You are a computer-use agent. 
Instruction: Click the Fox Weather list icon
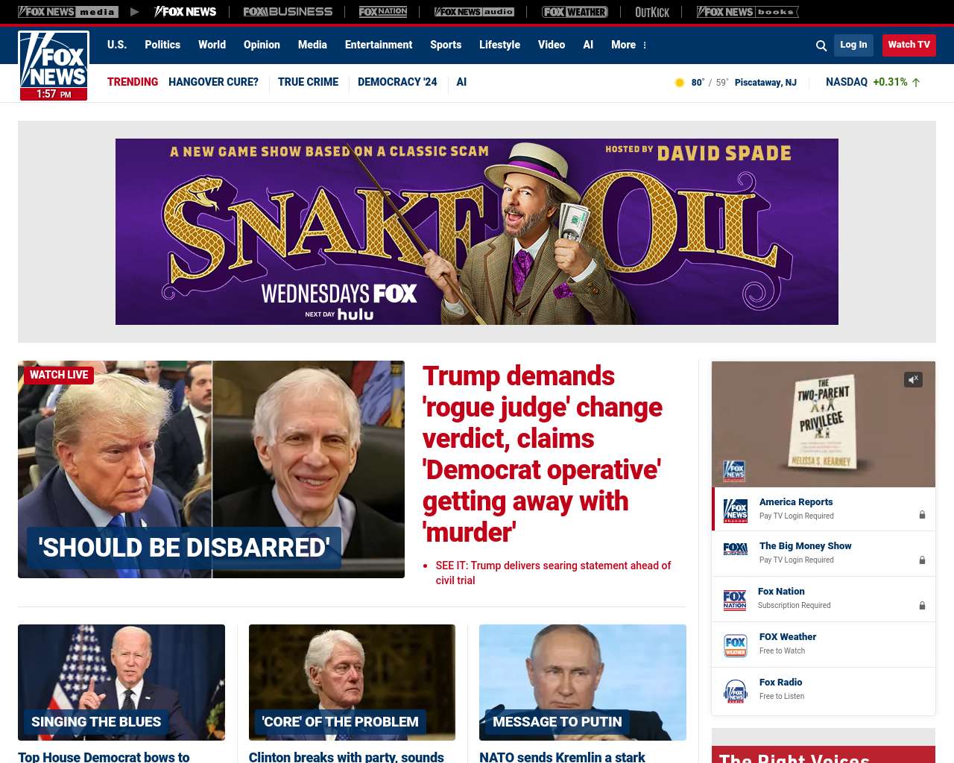[x=736, y=645]
